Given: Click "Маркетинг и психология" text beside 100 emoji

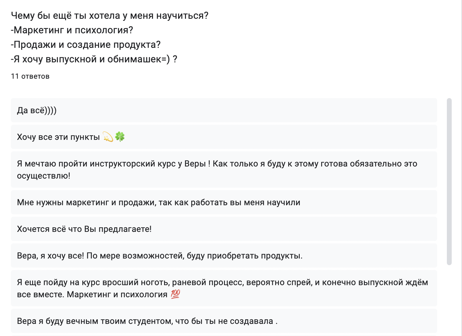Looking at the screenshot, I should pyautogui.click(x=117, y=295).
